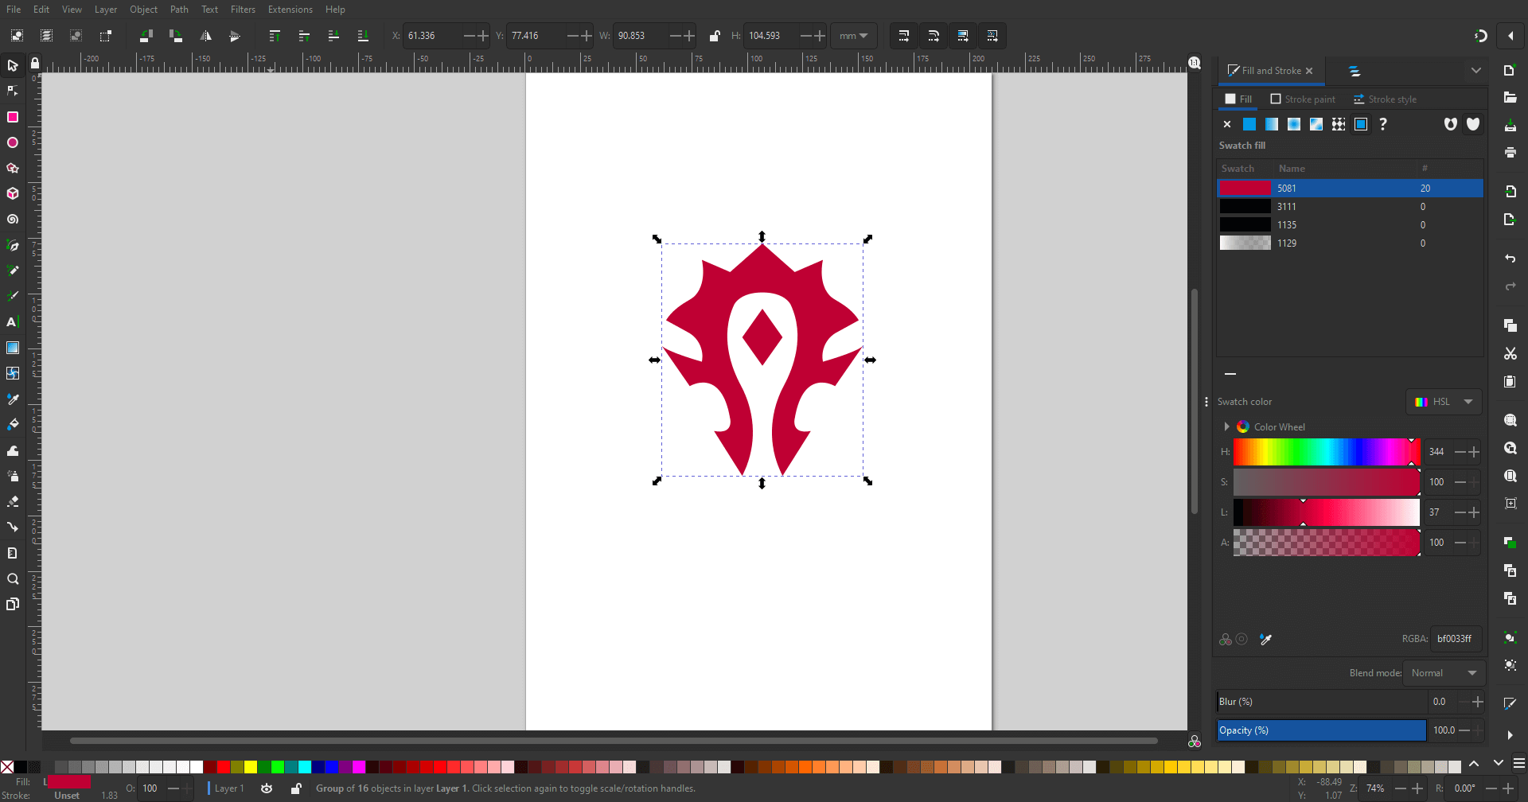
Task: Open the units mm dropdown
Action: pos(854,36)
